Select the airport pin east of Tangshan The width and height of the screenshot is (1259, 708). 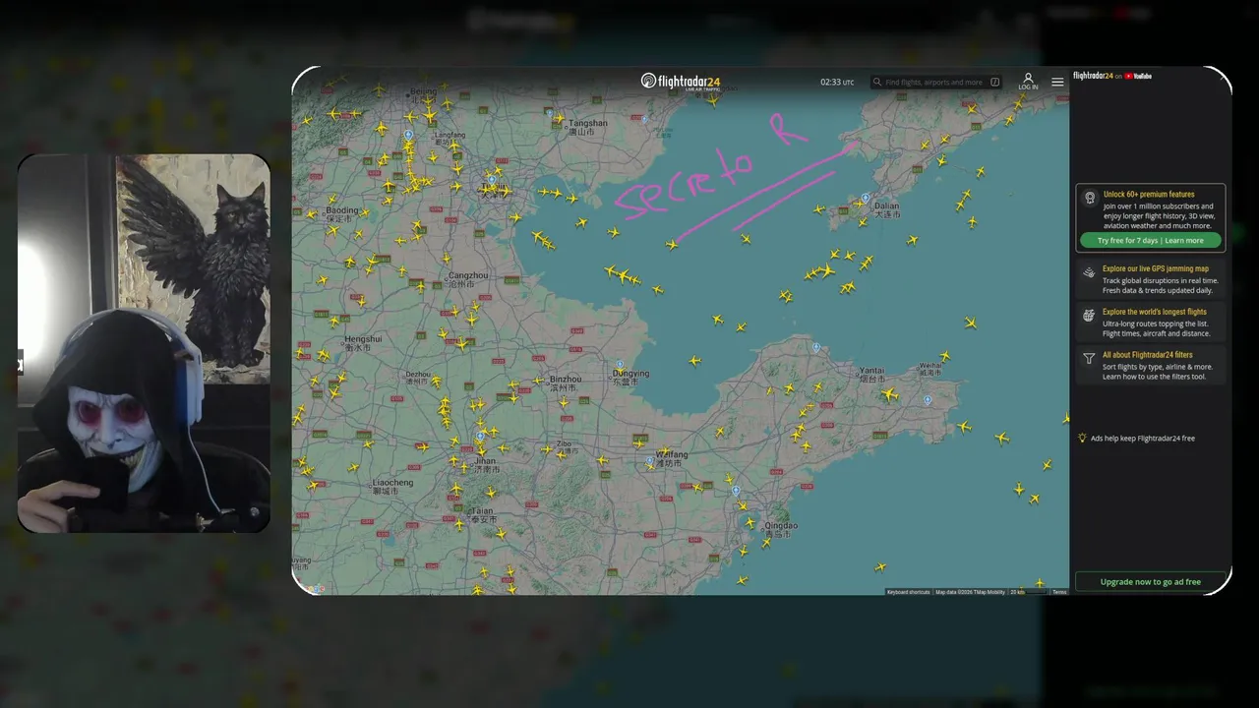tap(645, 118)
